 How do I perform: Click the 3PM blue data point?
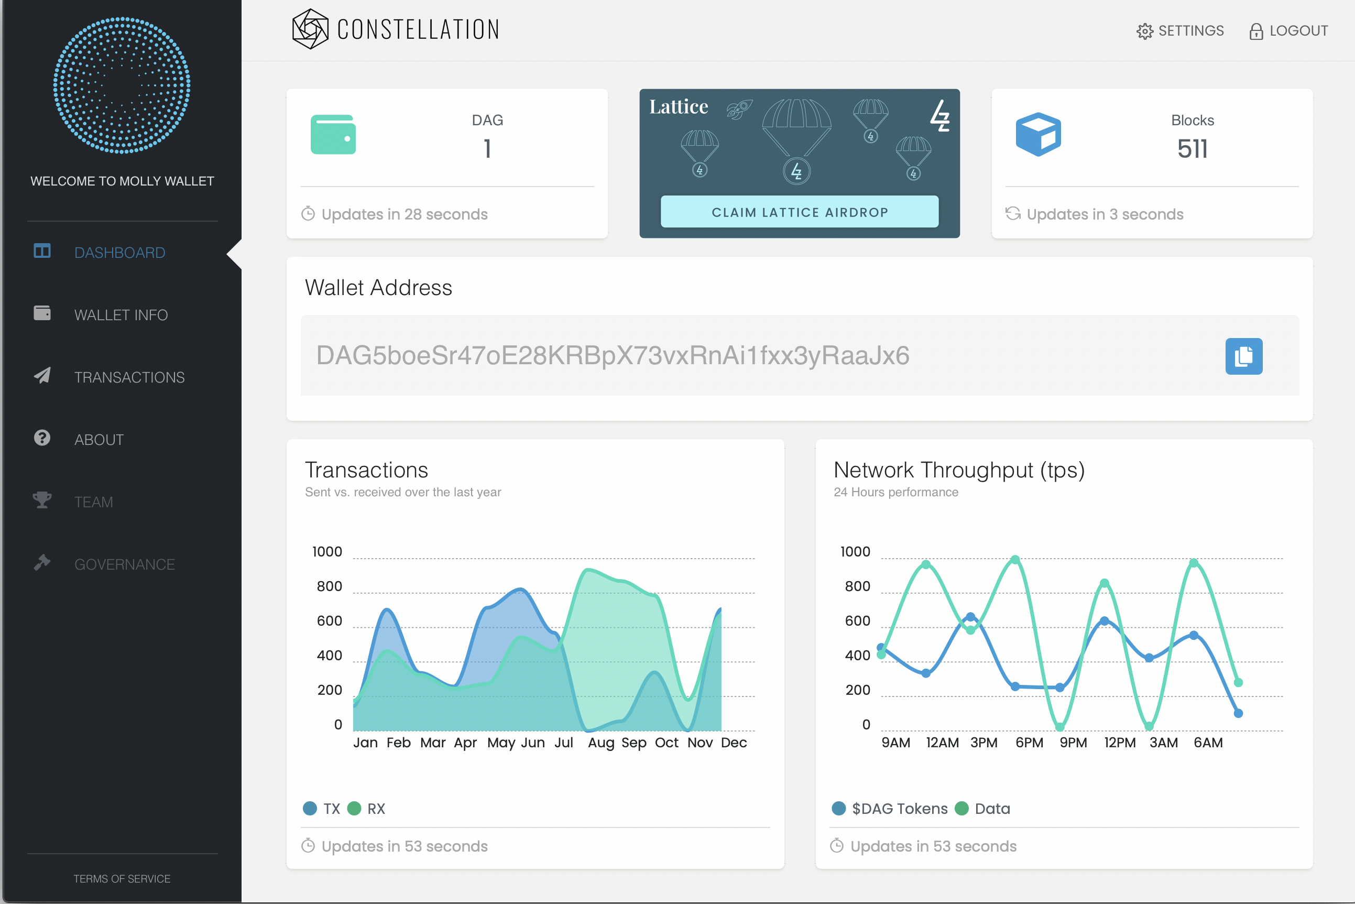(x=970, y=617)
